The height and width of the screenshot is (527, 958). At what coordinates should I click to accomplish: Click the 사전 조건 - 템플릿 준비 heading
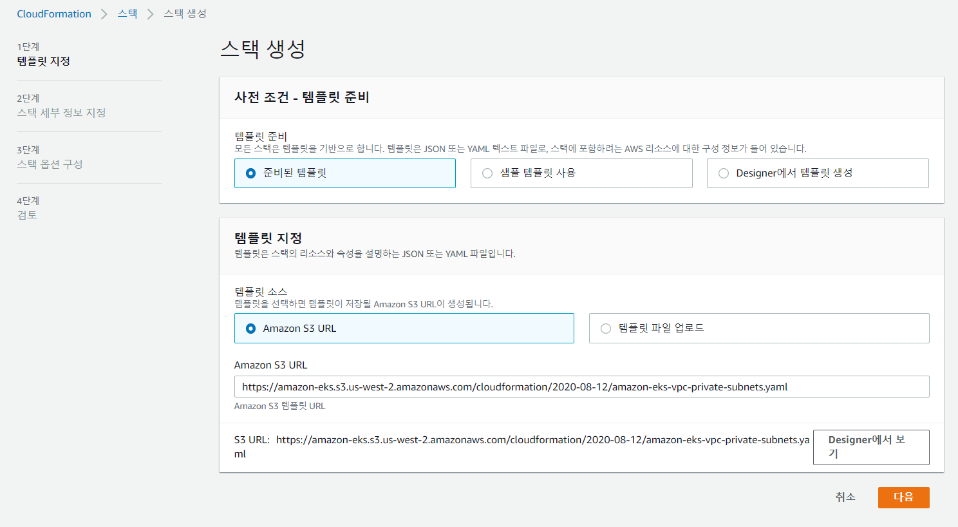(x=302, y=97)
